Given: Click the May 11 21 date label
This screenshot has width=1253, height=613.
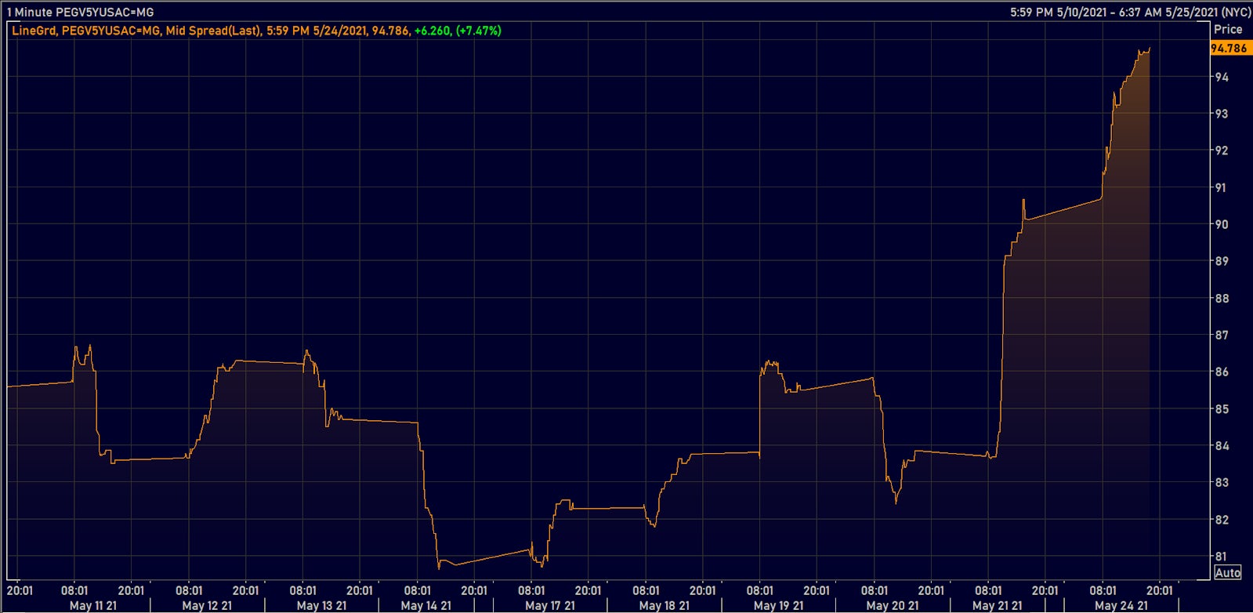Looking at the screenshot, I should pyautogui.click(x=93, y=605).
